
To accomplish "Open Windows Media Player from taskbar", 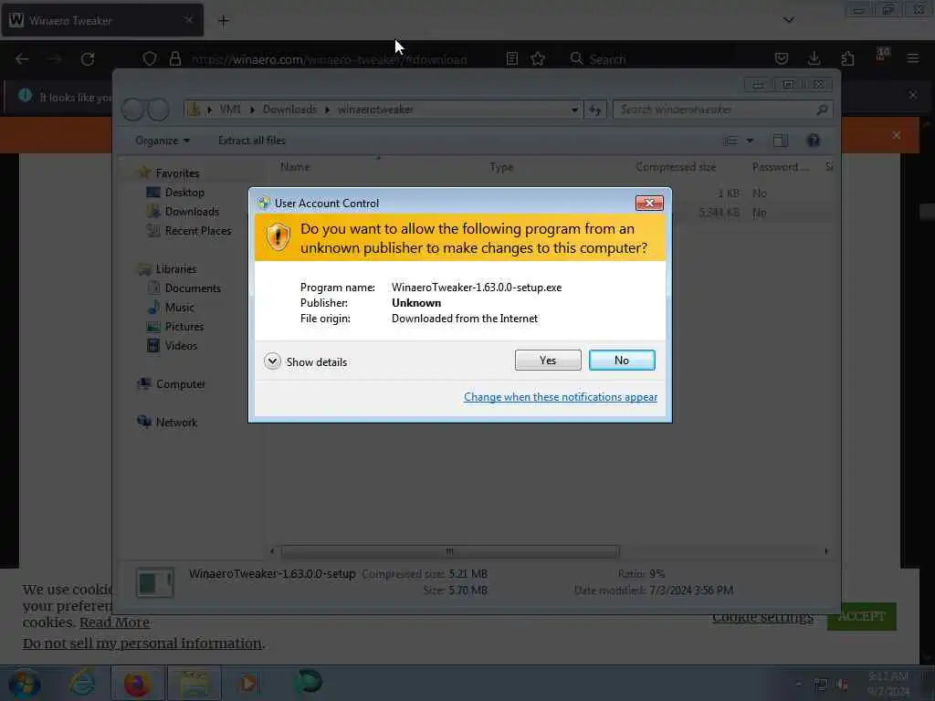I will (x=248, y=683).
